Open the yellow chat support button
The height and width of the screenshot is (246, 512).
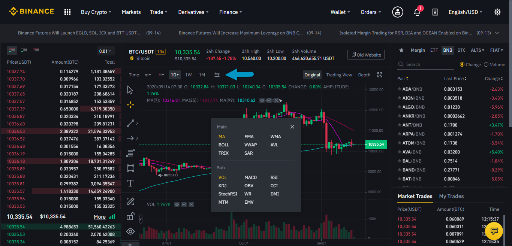click(494, 231)
